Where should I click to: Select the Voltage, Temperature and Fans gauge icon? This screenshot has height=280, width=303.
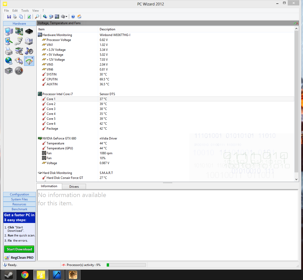click(x=29, y=61)
